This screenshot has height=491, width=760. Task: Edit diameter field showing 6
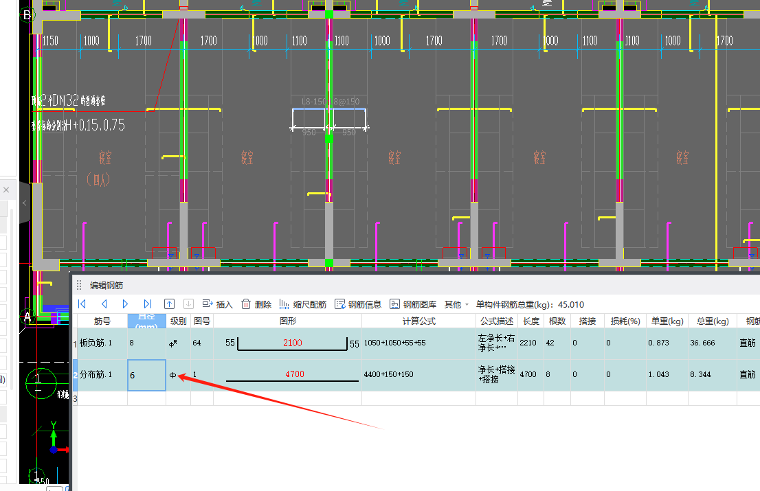147,375
